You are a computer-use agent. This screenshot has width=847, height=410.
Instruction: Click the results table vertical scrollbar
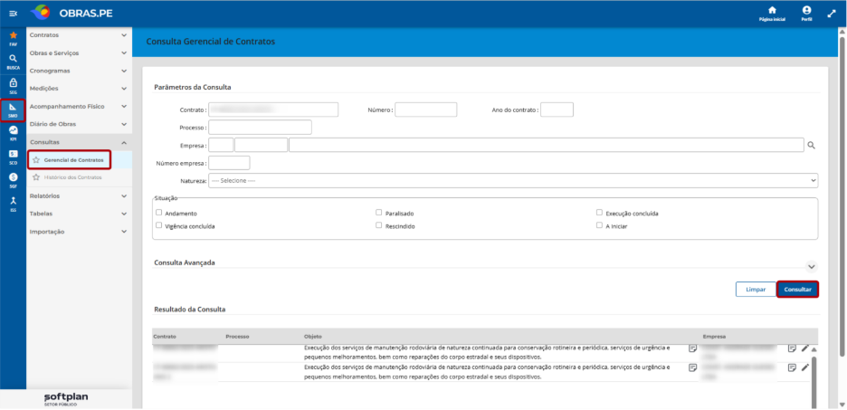point(814,377)
